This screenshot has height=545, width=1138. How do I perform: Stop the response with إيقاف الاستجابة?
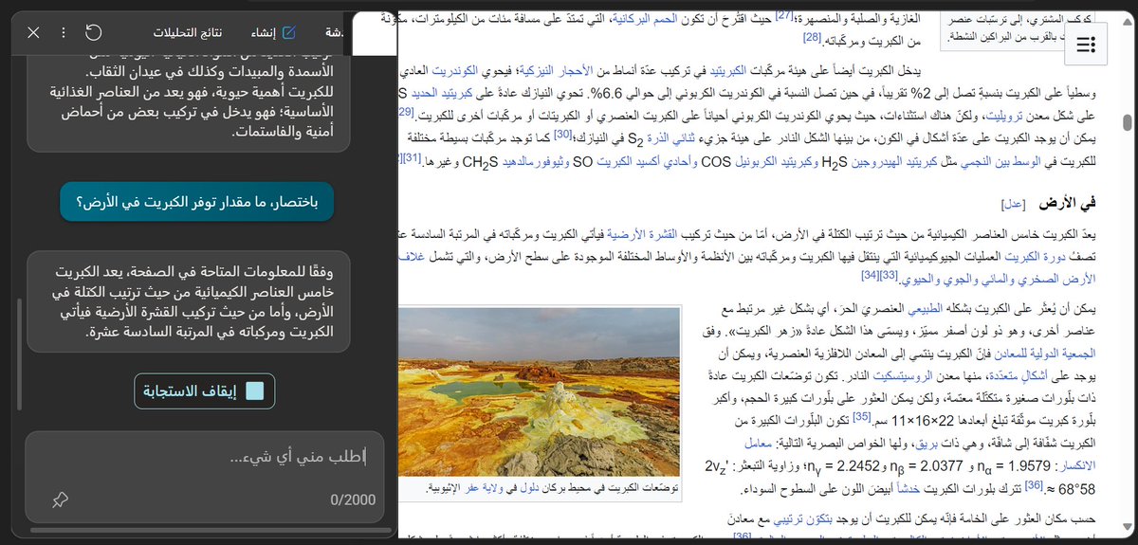point(204,391)
